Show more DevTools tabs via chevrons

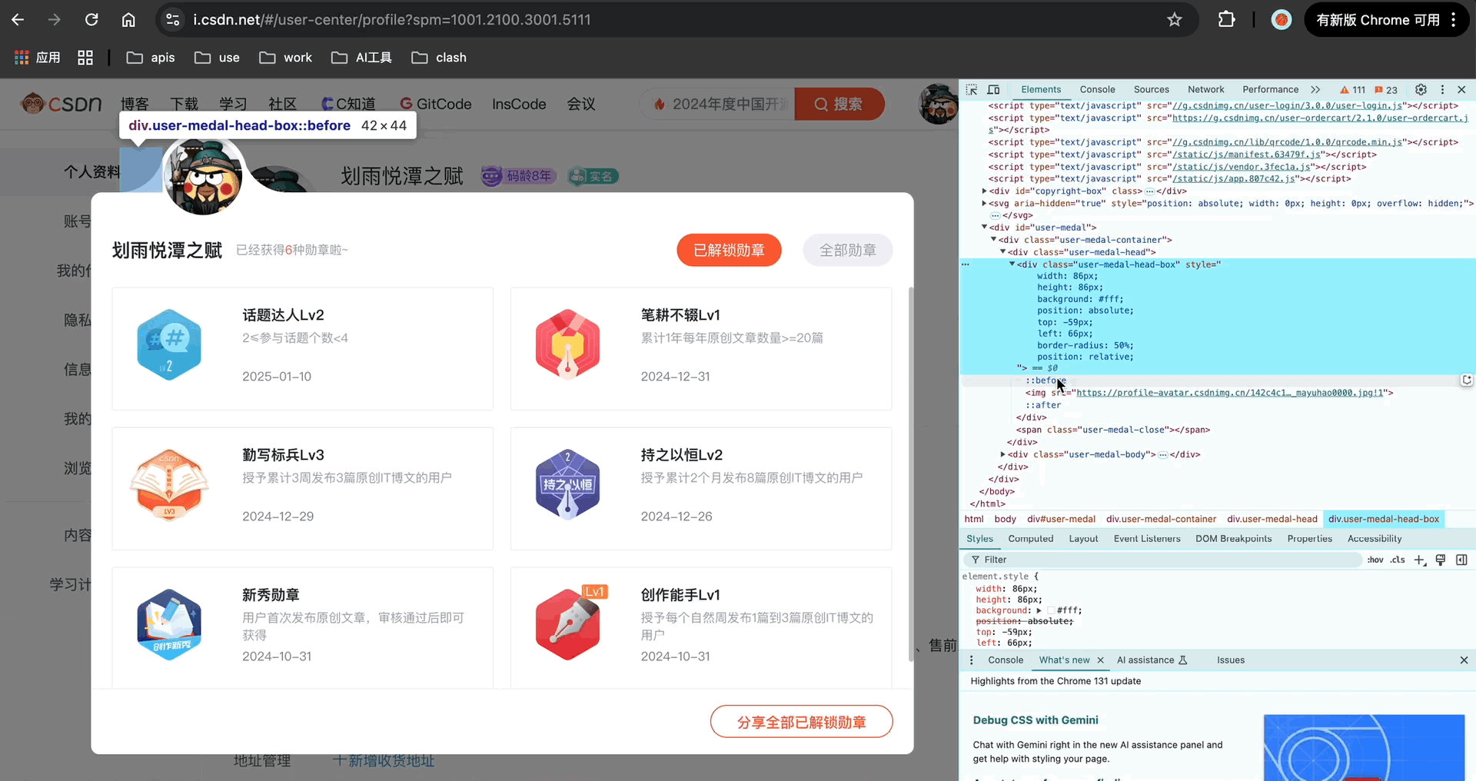click(x=1315, y=90)
